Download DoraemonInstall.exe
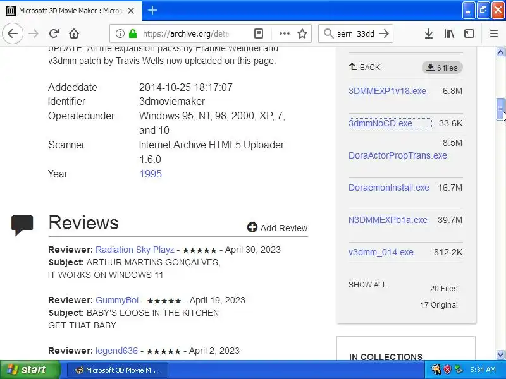 [389, 188]
